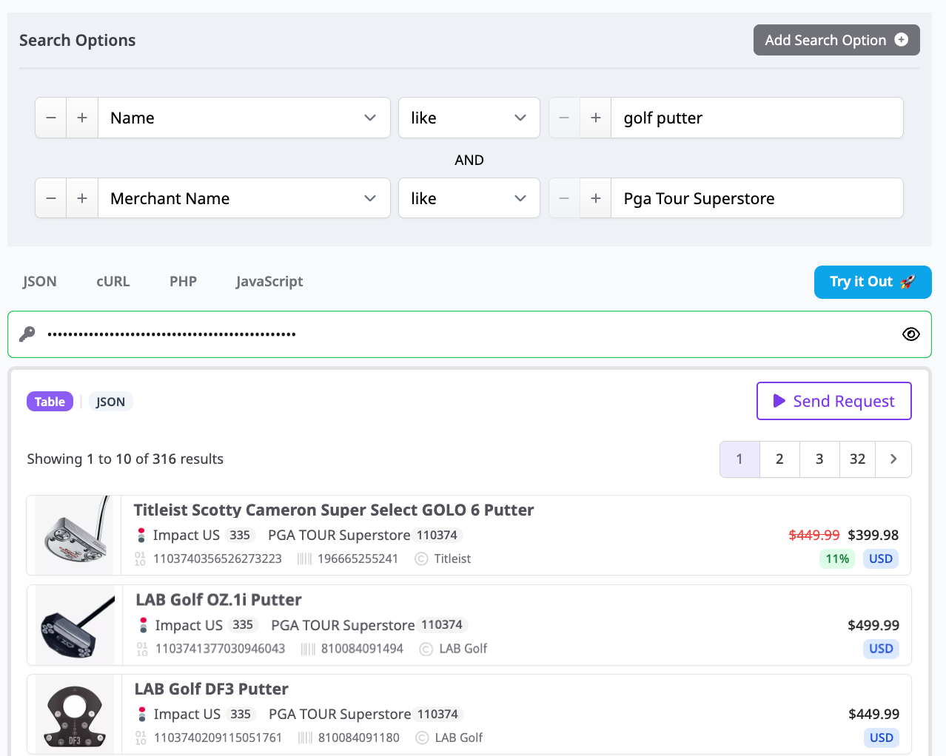Image resolution: width=946 pixels, height=756 pixels.
Task: Open the LAB Golf OZ.1i Putter title
Action: coord(218,600)
